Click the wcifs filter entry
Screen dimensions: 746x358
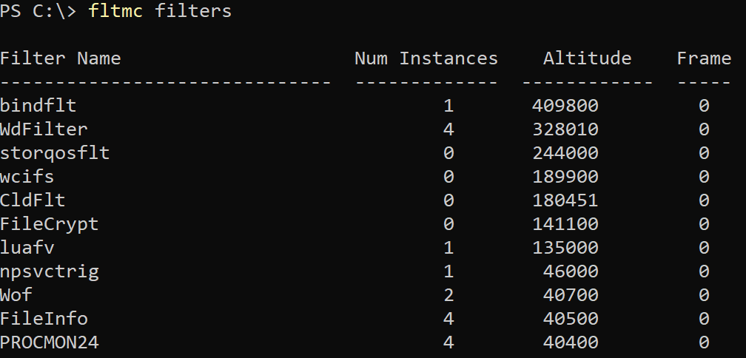27,177
